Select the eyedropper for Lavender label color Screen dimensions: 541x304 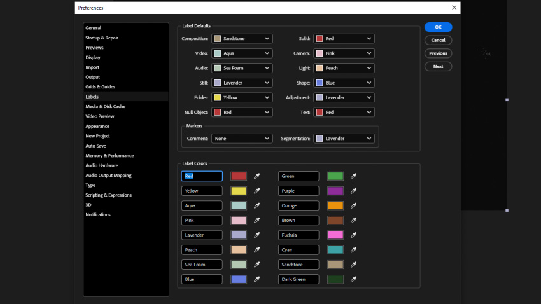(257, 235)
